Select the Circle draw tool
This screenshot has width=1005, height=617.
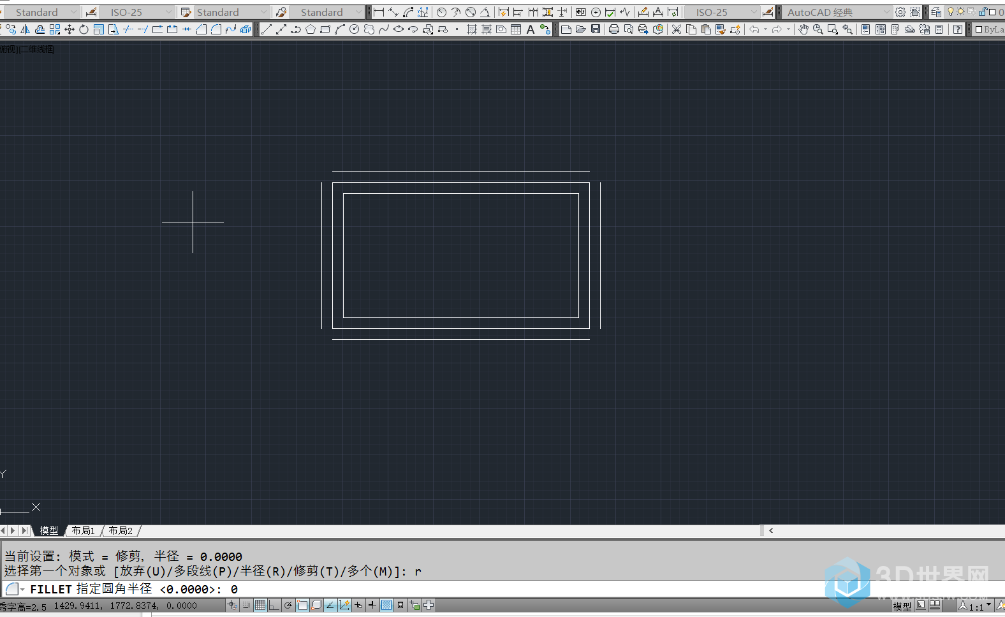click(x=355, y=29)
